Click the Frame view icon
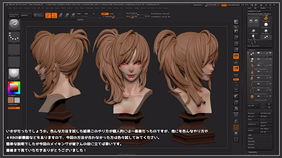This screenshot has height=158, width=282. [x=236, y=90]
